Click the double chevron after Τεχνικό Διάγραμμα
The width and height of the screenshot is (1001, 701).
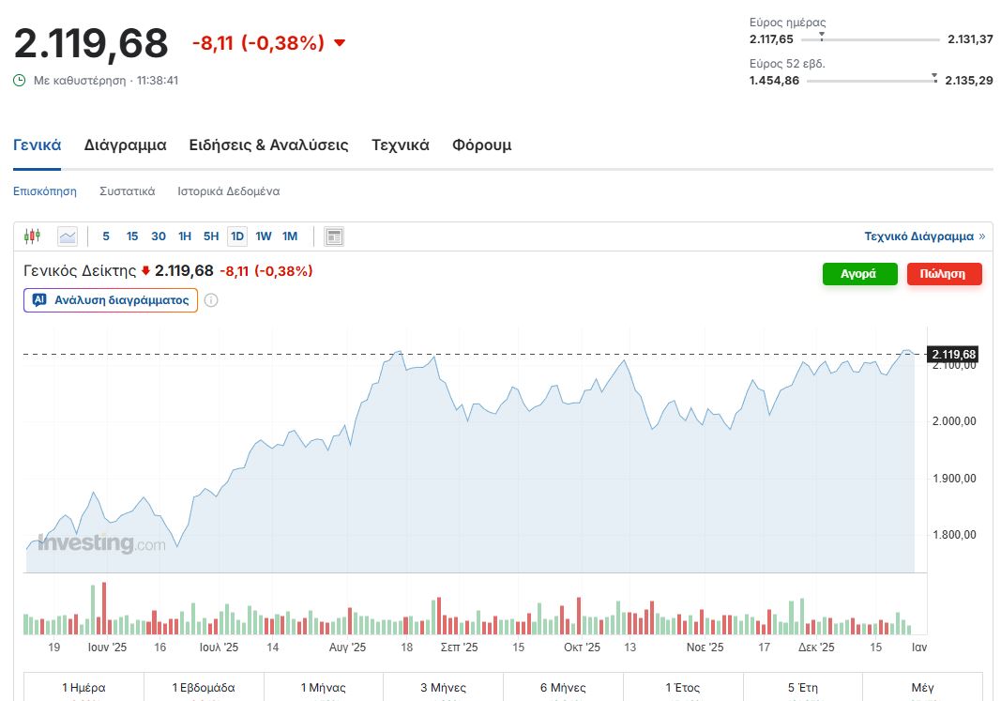[x=982, y=236]
